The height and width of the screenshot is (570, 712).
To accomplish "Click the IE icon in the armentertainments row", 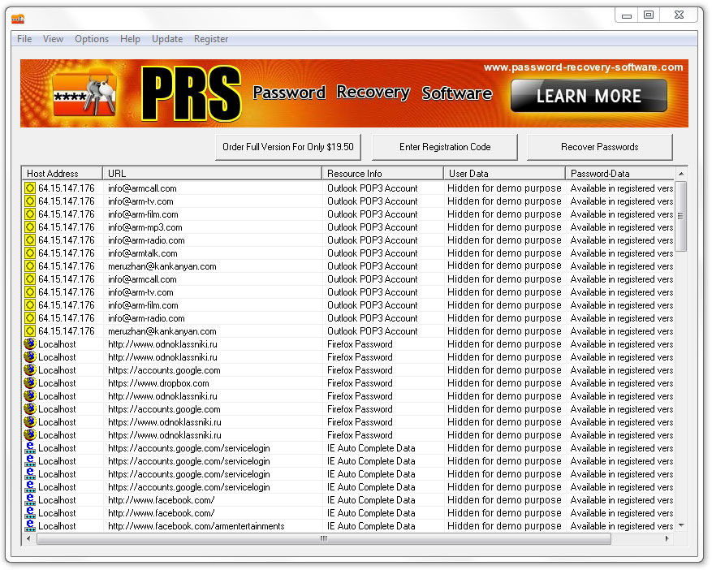I will point(30,526).
